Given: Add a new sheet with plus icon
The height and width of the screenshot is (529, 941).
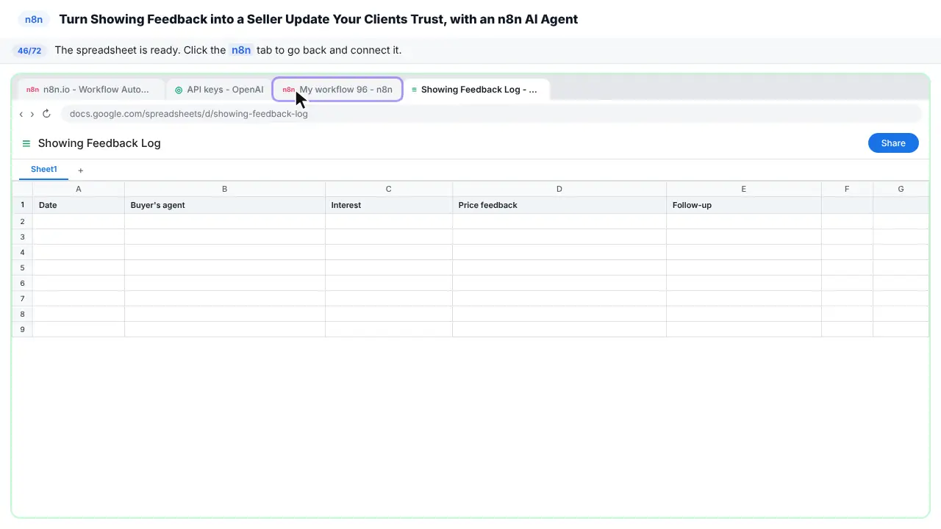Looking at the screenshot, I should click(x=81, y=170).
